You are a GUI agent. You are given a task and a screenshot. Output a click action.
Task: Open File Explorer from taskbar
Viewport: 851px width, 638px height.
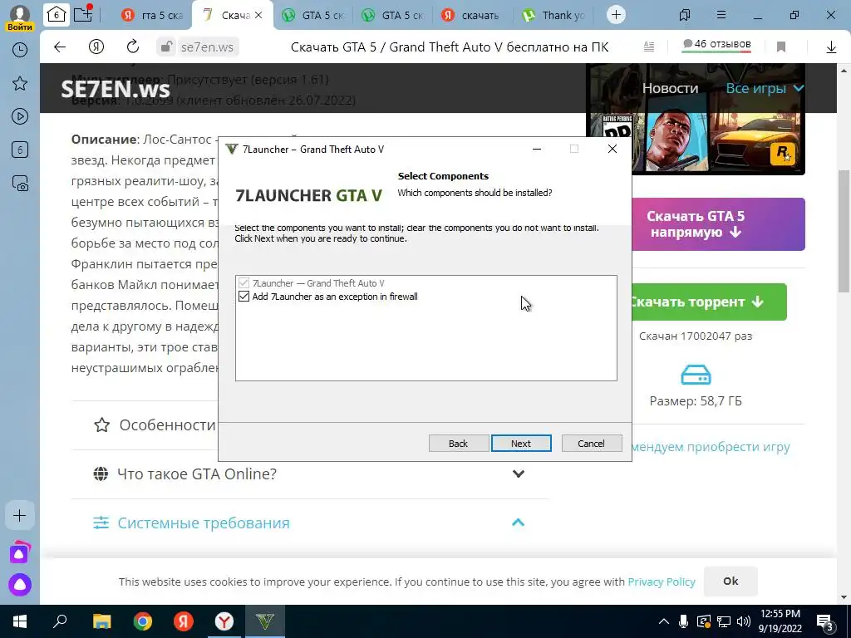[x=102, y=621]
